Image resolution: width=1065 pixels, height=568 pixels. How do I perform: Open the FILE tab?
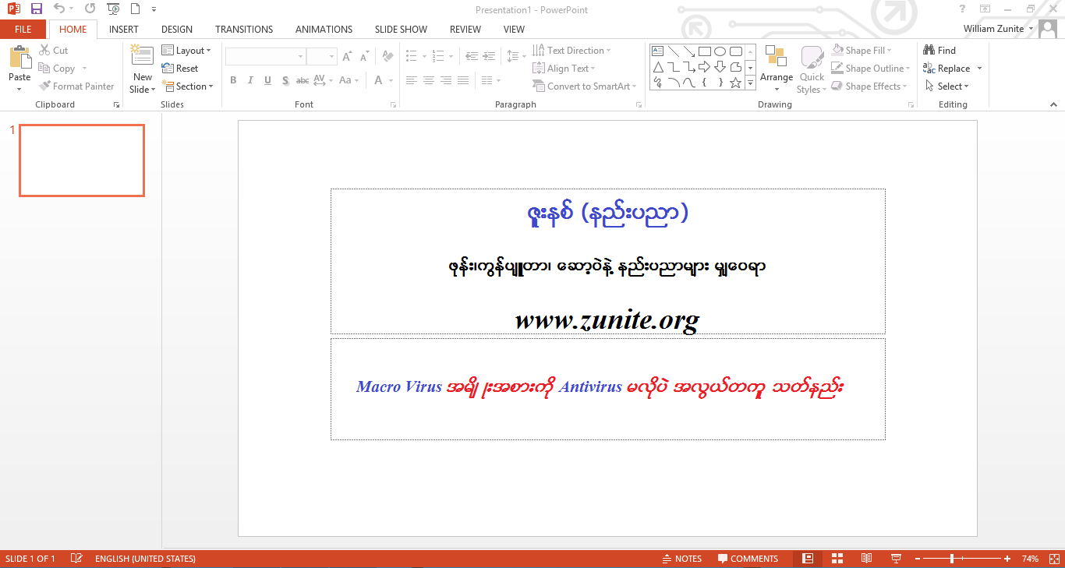click(x=23, y=30)
